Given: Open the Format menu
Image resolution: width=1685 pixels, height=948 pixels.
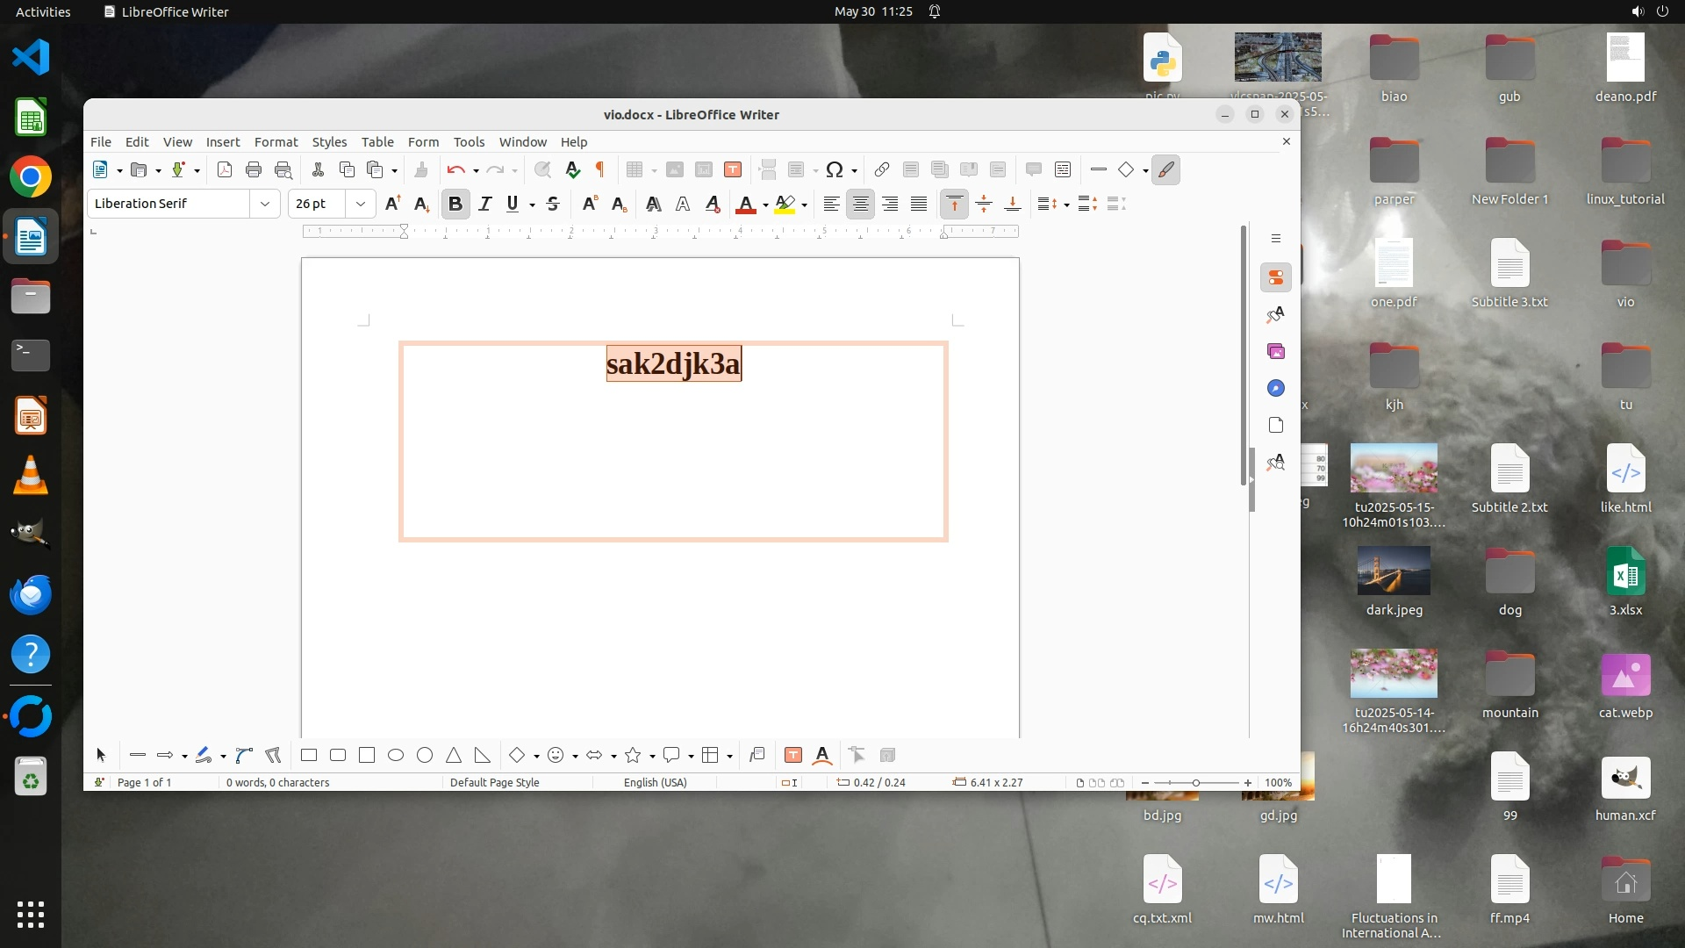Looking at the screenshot, I should tap(276, 141).
